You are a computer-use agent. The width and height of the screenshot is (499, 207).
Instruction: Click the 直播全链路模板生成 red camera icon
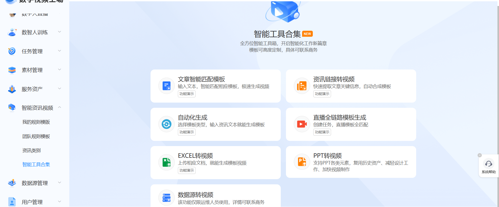coord(302,124)
